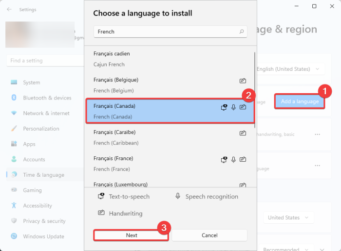341x251 pixels.
Task: Click the Add a language button
Action: 300,101
